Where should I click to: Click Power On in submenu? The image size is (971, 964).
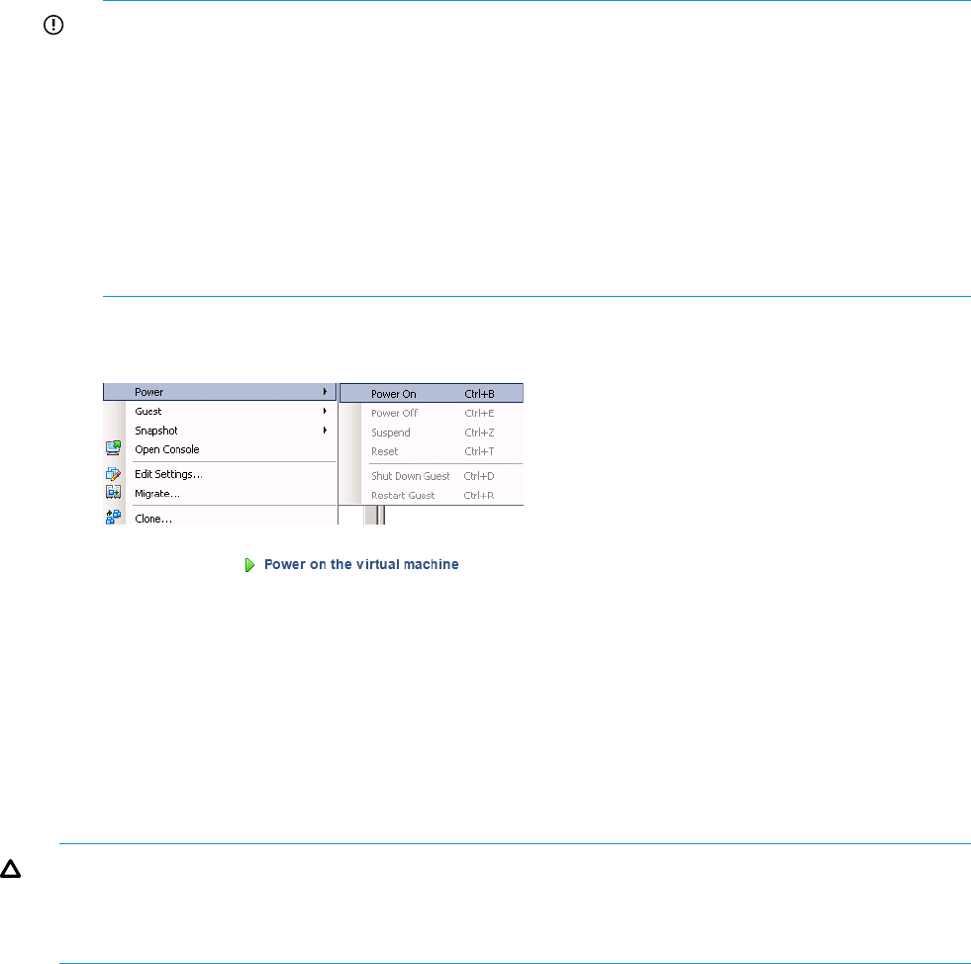432,394
